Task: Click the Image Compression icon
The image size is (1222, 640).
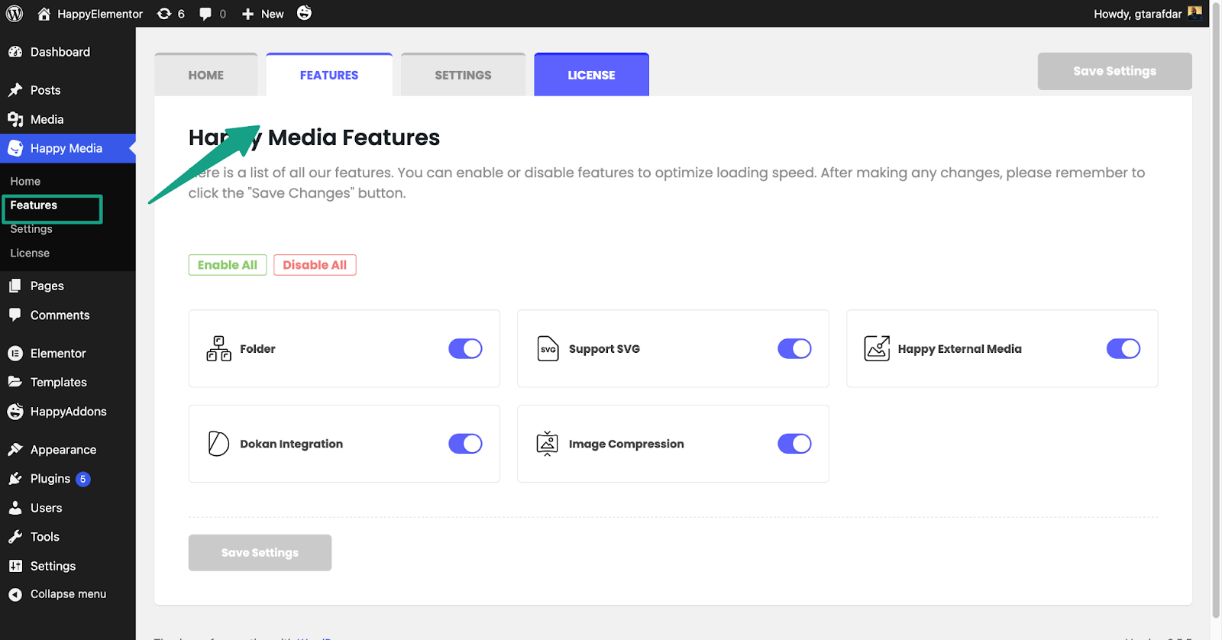Action: 548,444
